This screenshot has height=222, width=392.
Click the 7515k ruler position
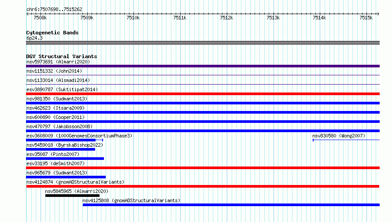(x=366, y=18)
